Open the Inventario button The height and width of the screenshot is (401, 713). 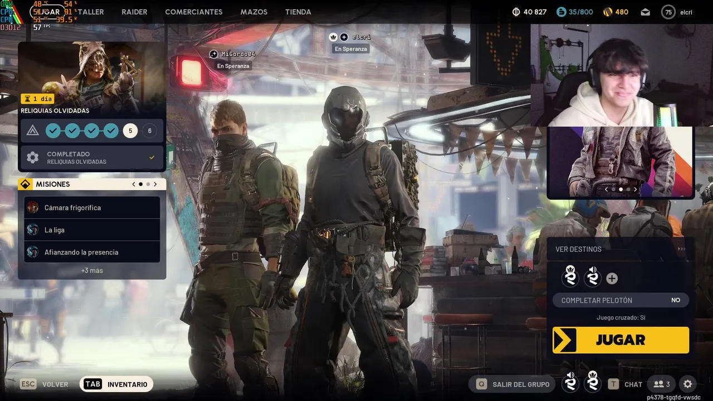point(116,384)
